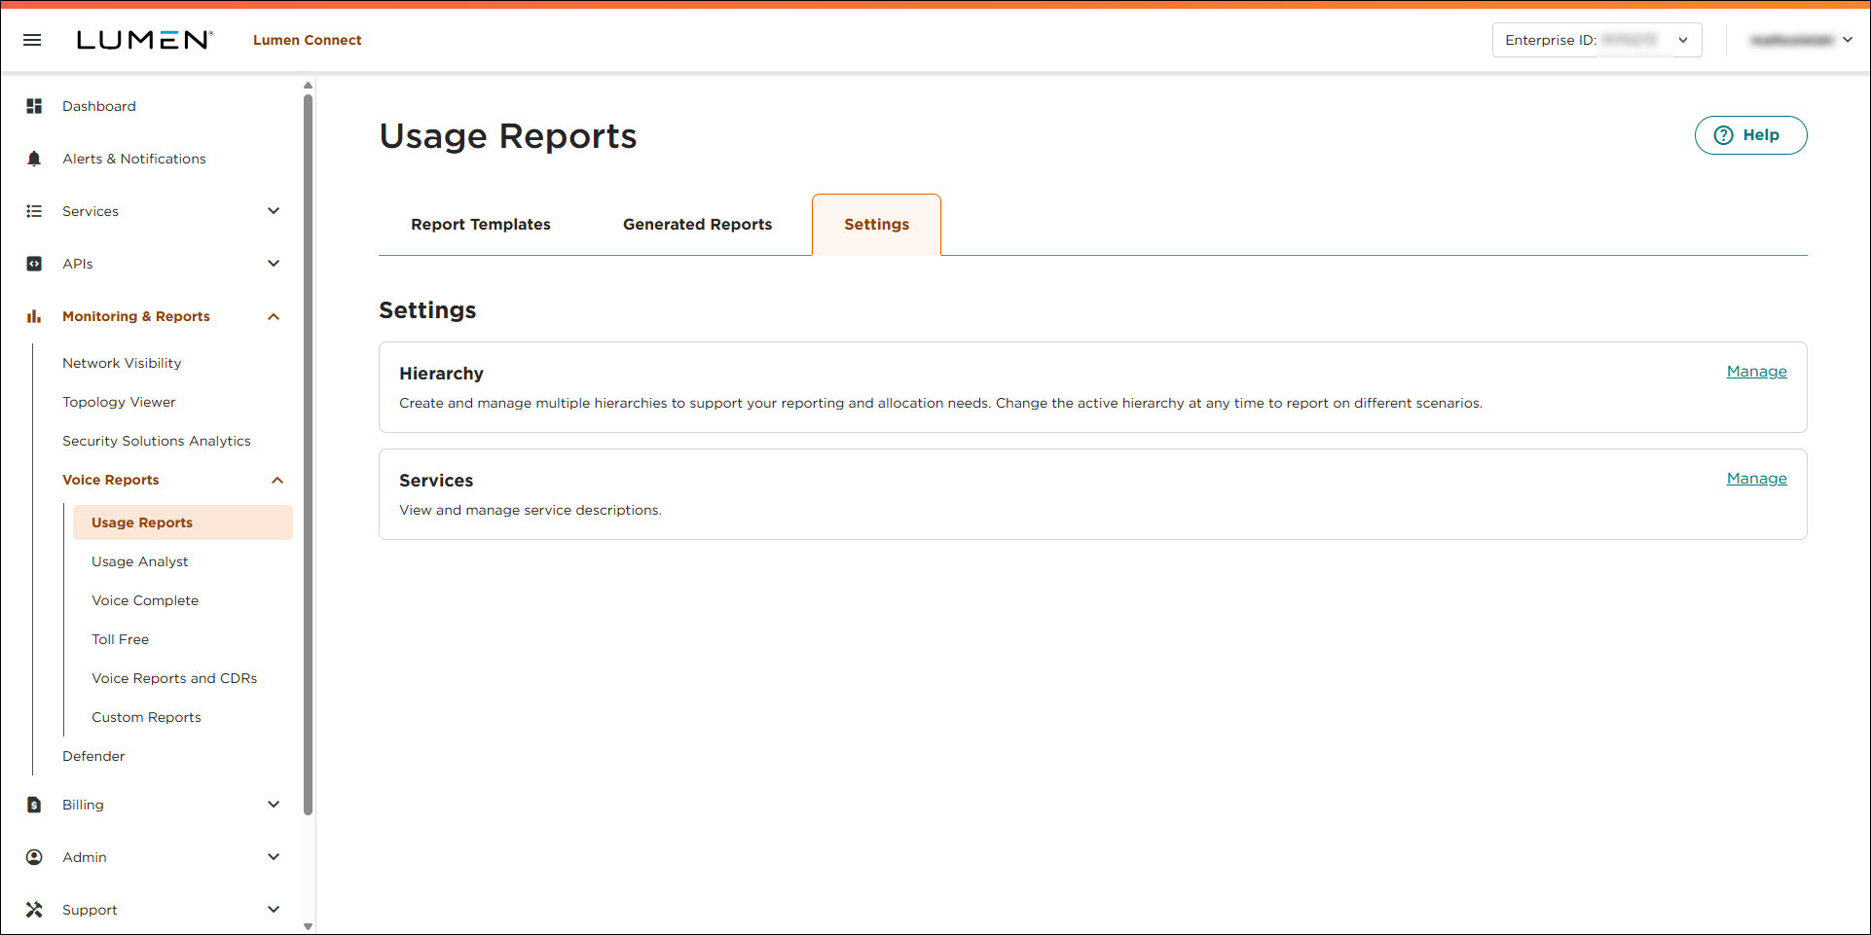This screenshot has height=935, width=1871.
Task: Click the sidebar scroll down arrow
Action: click(309, 926)
